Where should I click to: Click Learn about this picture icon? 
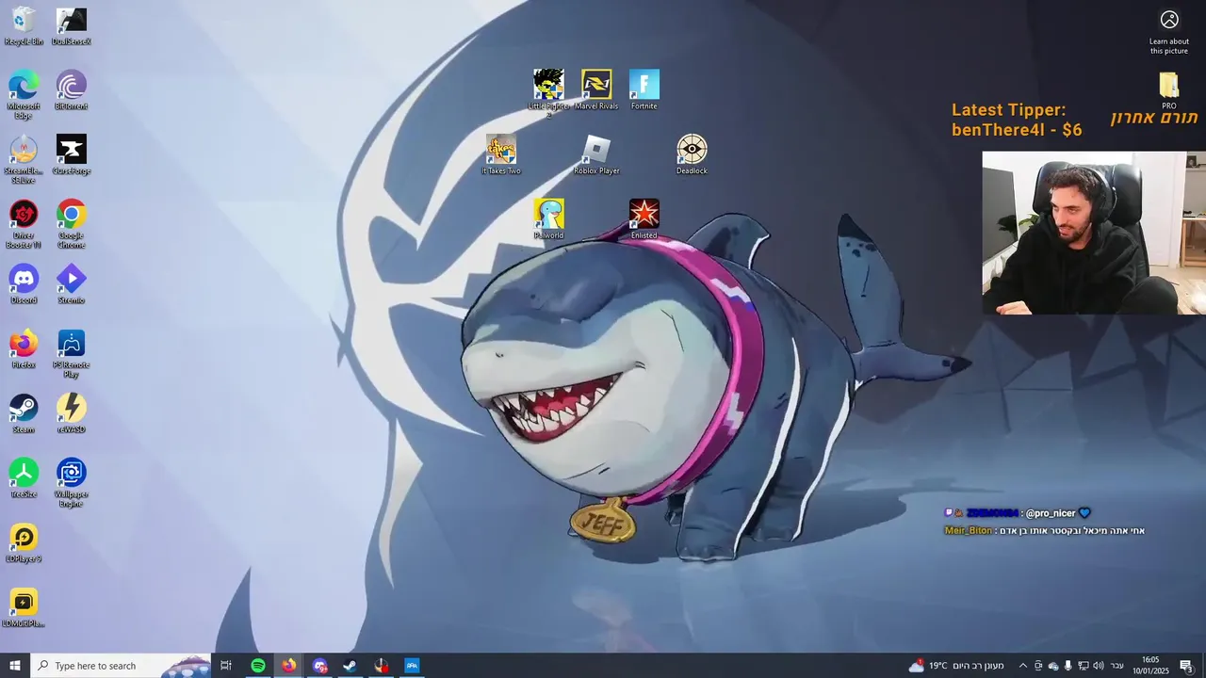coord(1169,32)
